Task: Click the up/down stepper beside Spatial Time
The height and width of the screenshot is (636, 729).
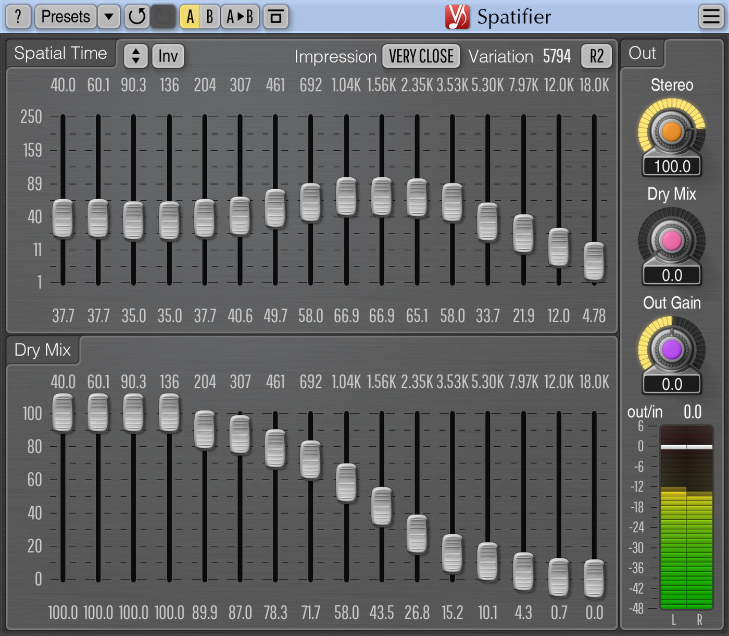Action: tap(135, 56)
